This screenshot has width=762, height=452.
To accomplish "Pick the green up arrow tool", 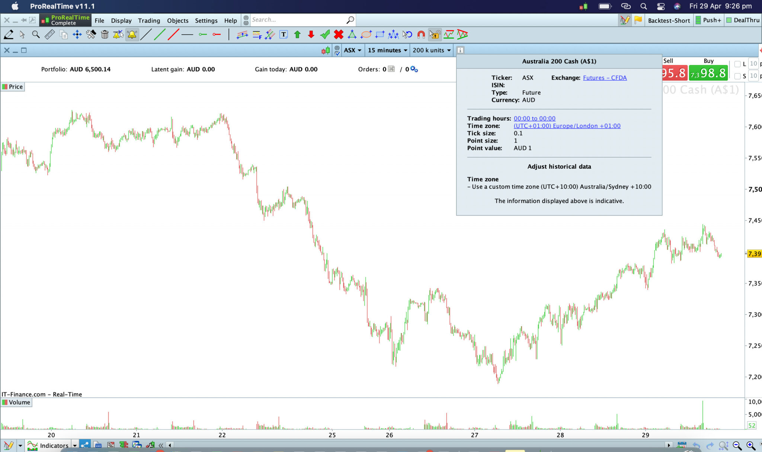I will tap(297, 35).
